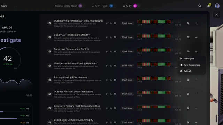Open the notifications bell
This screenshot has height=125, width=223.
point(208,6)
